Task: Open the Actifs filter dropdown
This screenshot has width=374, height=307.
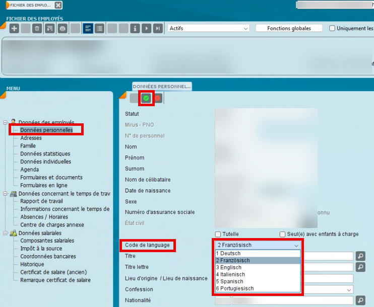Action: [209, 29]
